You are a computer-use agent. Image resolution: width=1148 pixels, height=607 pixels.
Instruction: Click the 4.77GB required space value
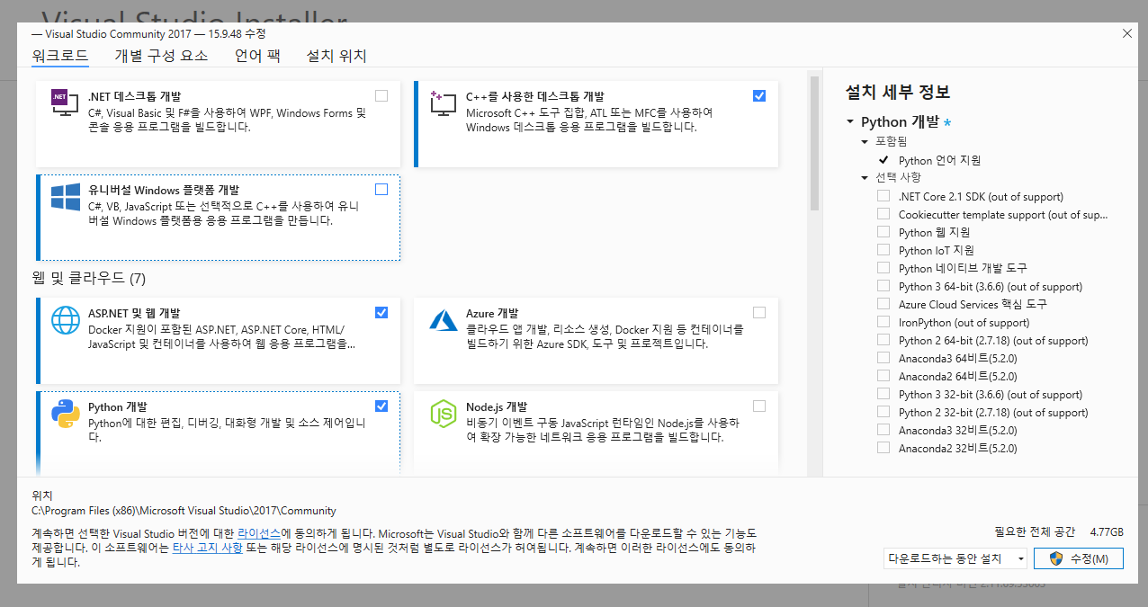1107,531
